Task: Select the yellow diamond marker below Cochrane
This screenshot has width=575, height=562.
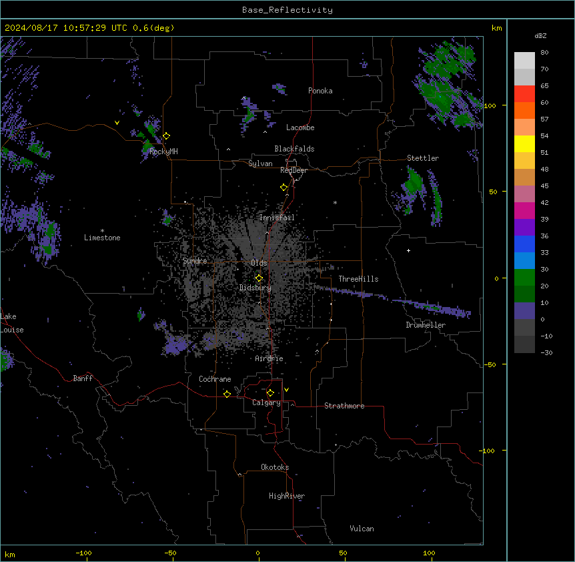Action: click(227, 394)
